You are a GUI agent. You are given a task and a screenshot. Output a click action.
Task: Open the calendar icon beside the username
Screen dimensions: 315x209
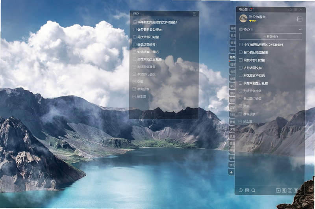pos(300,19)
